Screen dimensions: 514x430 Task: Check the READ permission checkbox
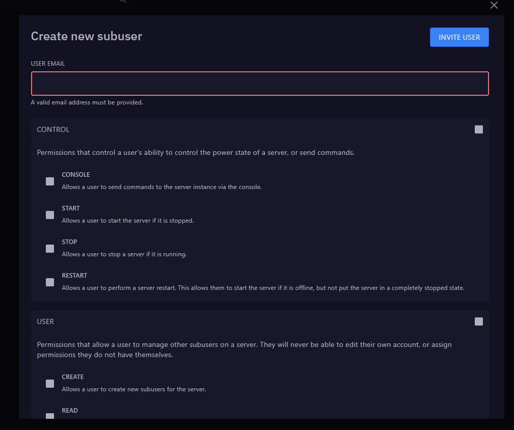[49, 417]
